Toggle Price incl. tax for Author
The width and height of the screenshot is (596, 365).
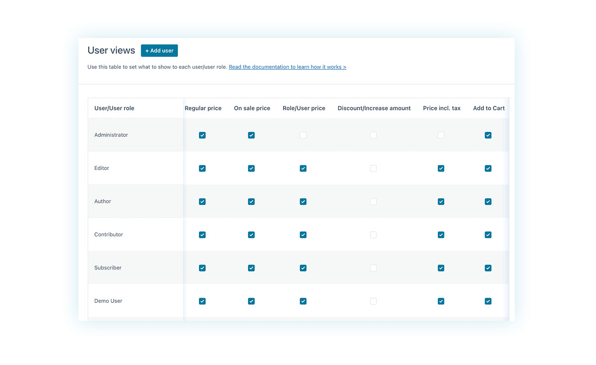[x=441, y=202]
